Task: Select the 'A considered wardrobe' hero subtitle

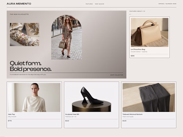Action: pyautogui.click(x=28, y=75)
